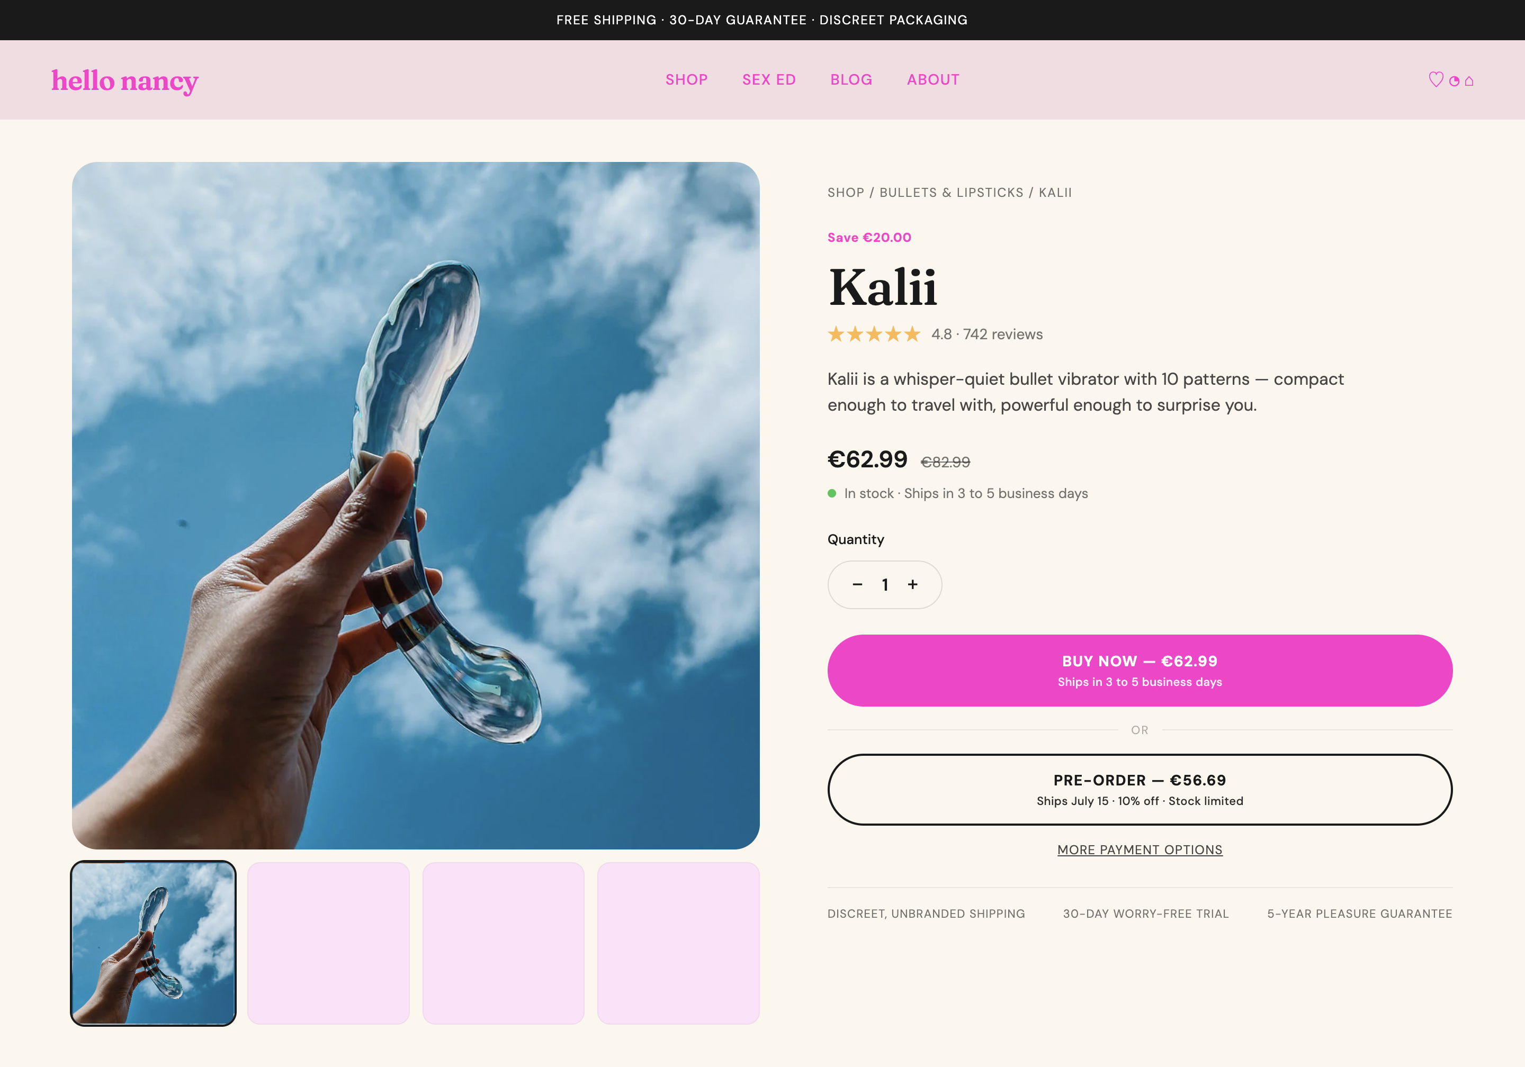Increase quantity with the plus button
The image size is (1525, 1067).
[x=912, y=584]
